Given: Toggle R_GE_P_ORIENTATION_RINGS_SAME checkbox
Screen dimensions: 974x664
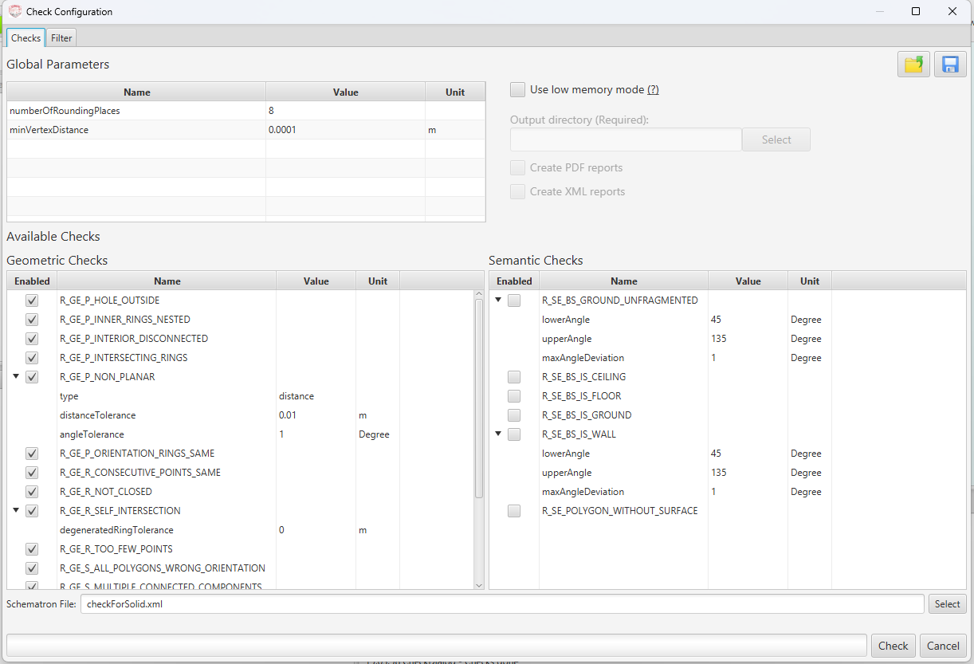Looking at the screenshot, I should click(x=32, y=454).
